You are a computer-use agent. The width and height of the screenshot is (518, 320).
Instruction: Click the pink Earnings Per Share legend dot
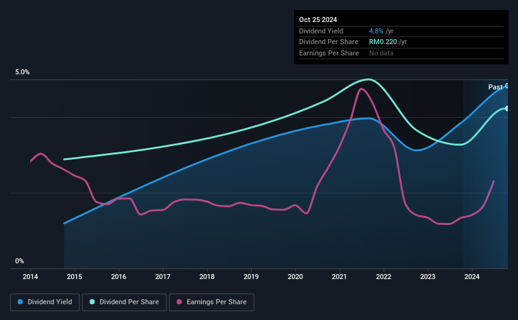(179, 302)
